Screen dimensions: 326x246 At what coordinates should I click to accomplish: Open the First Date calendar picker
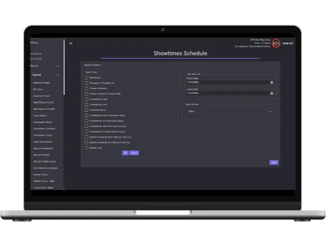tap(271, 83)
